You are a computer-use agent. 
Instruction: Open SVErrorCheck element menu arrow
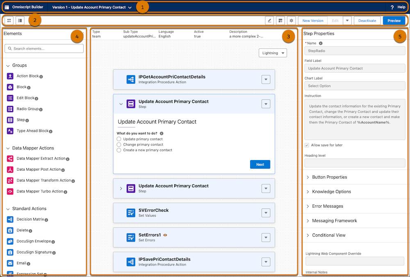coord(266,213)
